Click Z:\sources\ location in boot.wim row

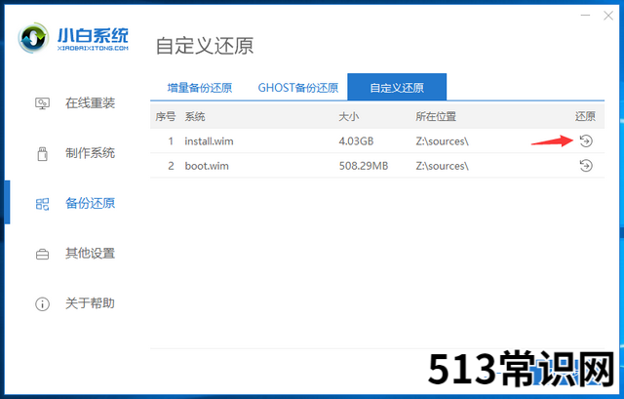click(x=442, y=166)
